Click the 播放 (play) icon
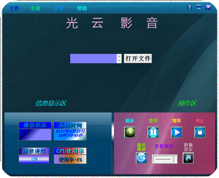Screen dimensions: 219x178 (130, 132)
